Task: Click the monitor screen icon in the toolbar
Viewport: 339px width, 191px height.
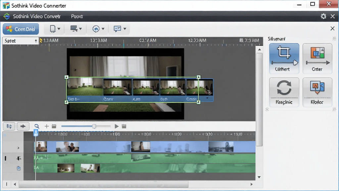Action: pyautogui.click(x=74, y=29)
